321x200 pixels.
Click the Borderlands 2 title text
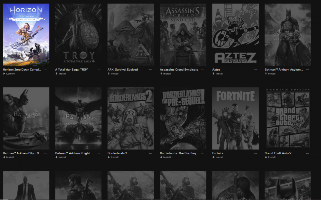click(117, 153)
